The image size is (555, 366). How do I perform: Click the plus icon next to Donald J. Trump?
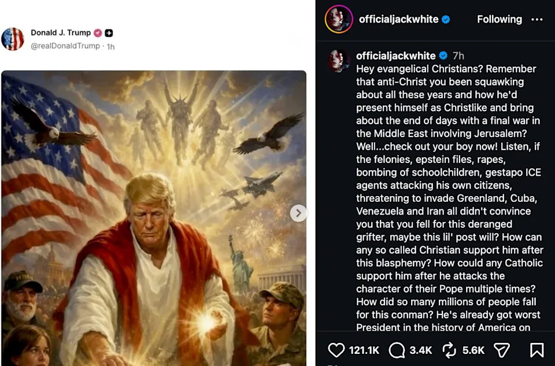[109, 33]
